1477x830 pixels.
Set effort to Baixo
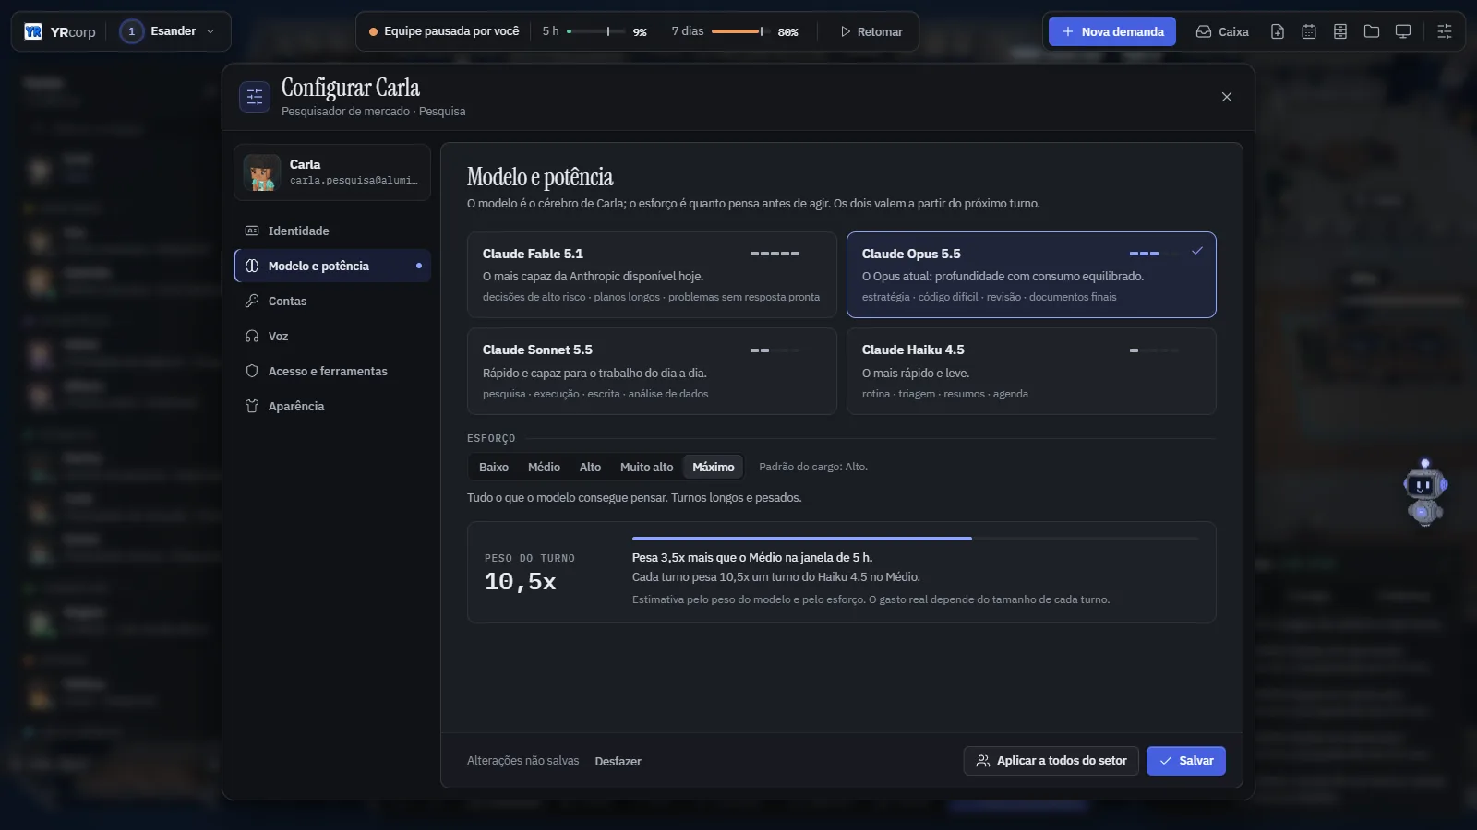494,467
